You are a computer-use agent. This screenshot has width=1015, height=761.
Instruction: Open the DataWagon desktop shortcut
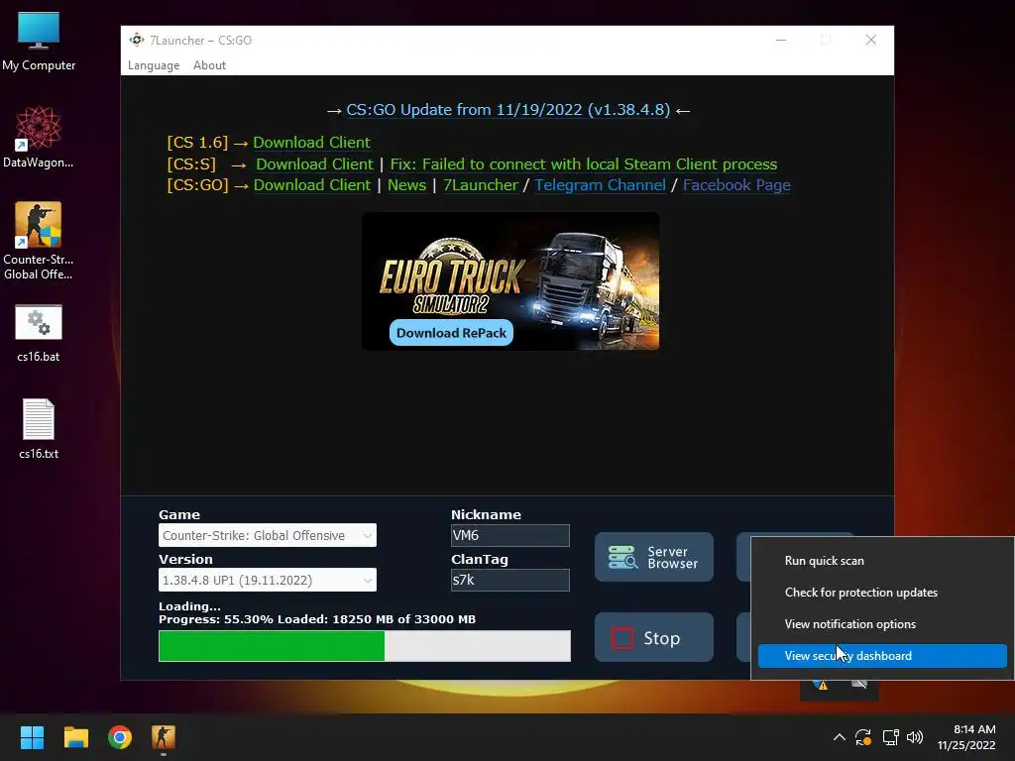click(x=39, y=137)
